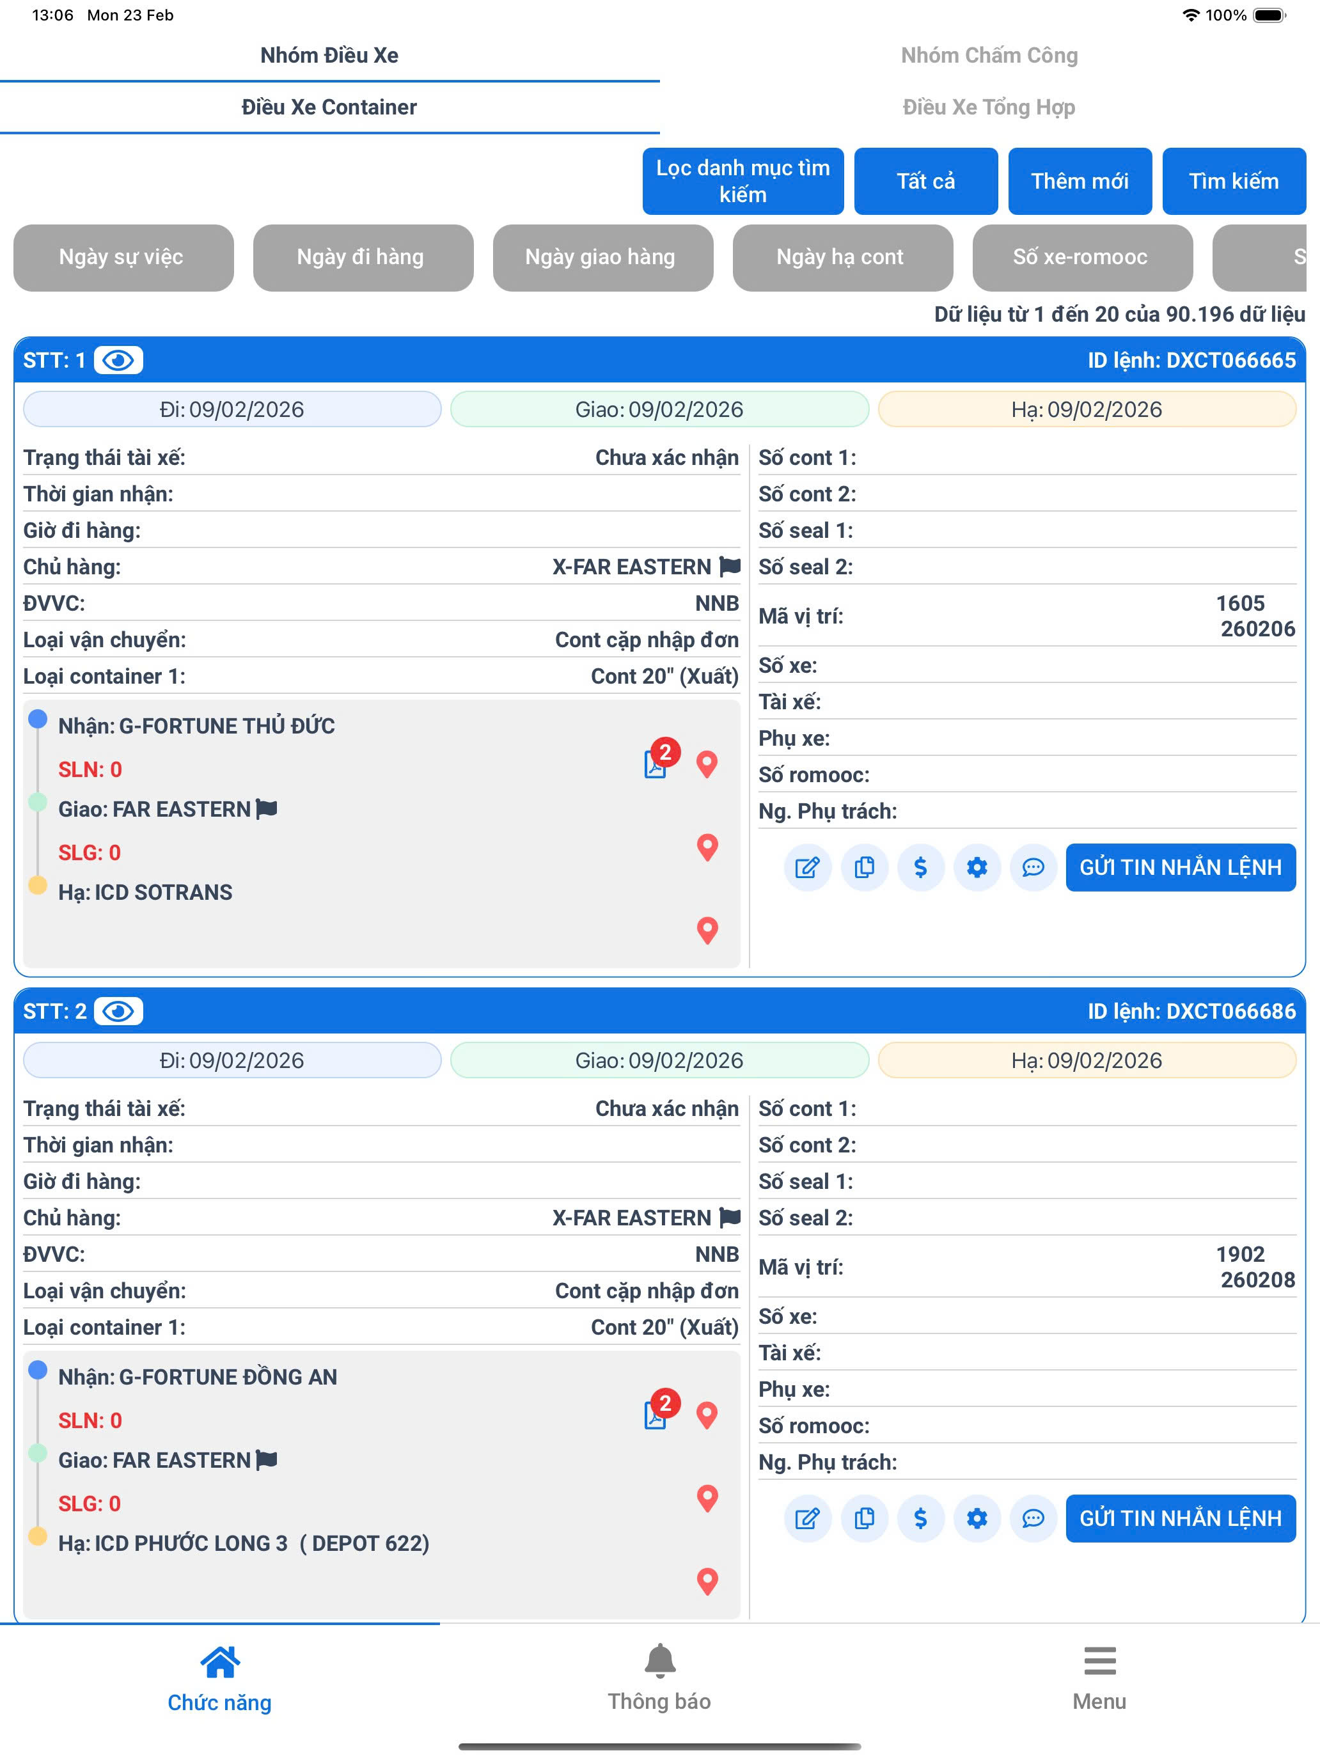
Task: Click ID lệnh: DXCT066665 header text
Action: 1192,361
